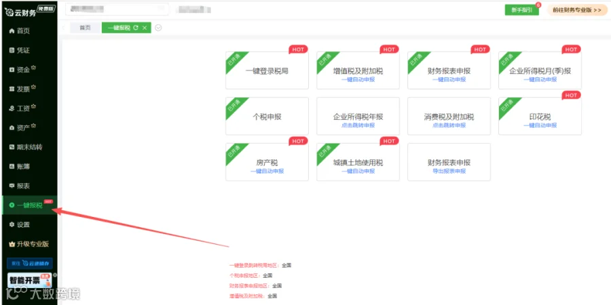
Task: Click 点击跳转申报 under 消费税及附加税
Action: pyautogui.click(x=449, y=125)
